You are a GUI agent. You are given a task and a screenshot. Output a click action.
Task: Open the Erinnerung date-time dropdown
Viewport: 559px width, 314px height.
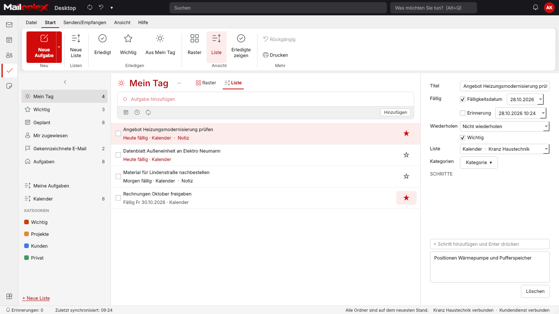pyautogui.click(x=543, y=113)
